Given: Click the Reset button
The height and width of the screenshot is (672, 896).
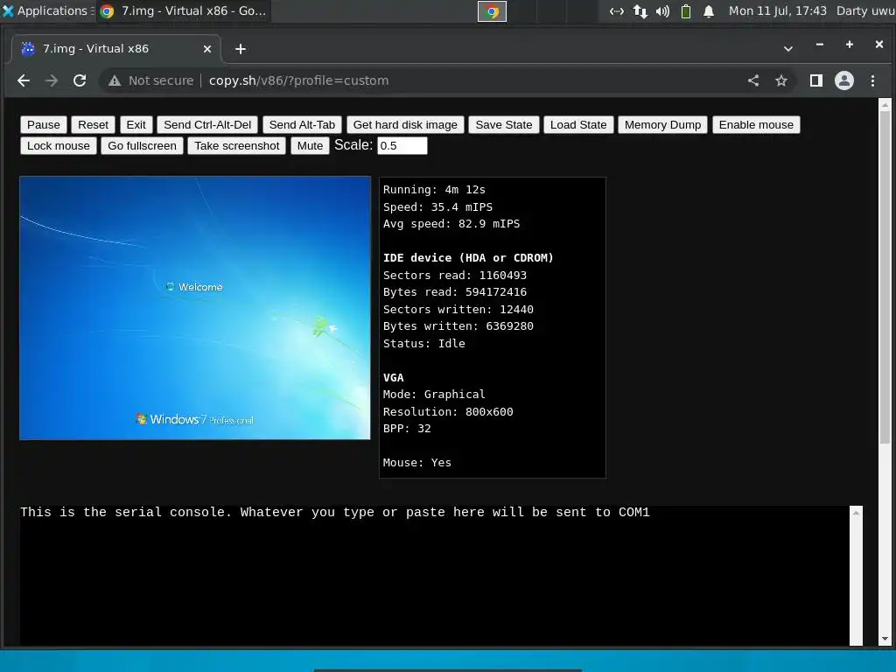Looking at the screenshot, I should click(x=93, y=124).
